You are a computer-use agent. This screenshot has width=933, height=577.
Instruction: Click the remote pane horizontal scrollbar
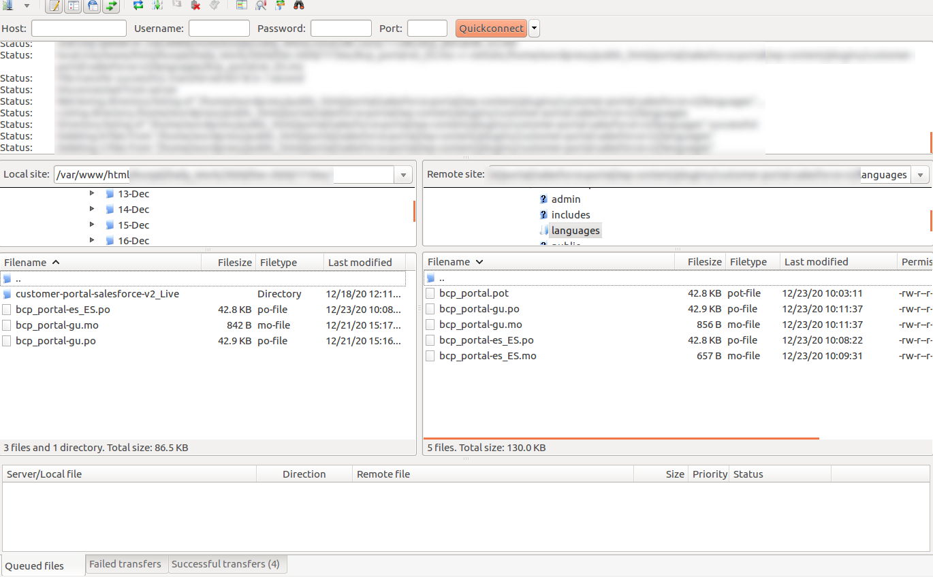(x=620, y=438)
